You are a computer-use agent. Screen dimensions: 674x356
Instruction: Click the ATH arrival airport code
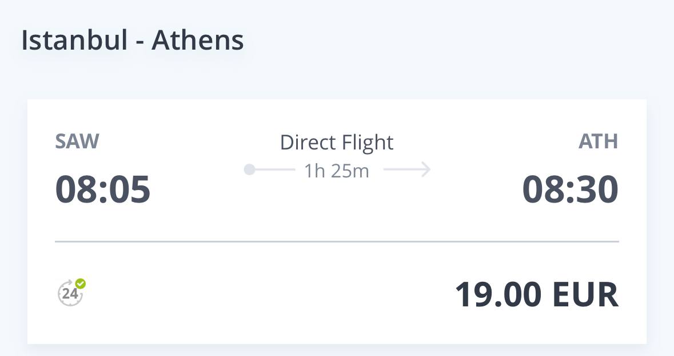[x=599, y=141]
